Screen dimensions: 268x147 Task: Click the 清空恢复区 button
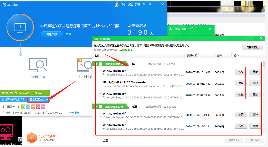(x=252, y=47)
